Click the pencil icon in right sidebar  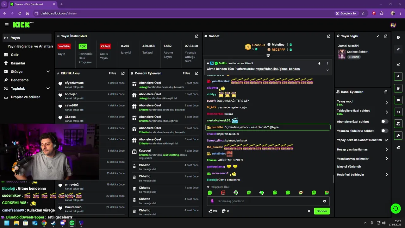pos(398,49)
